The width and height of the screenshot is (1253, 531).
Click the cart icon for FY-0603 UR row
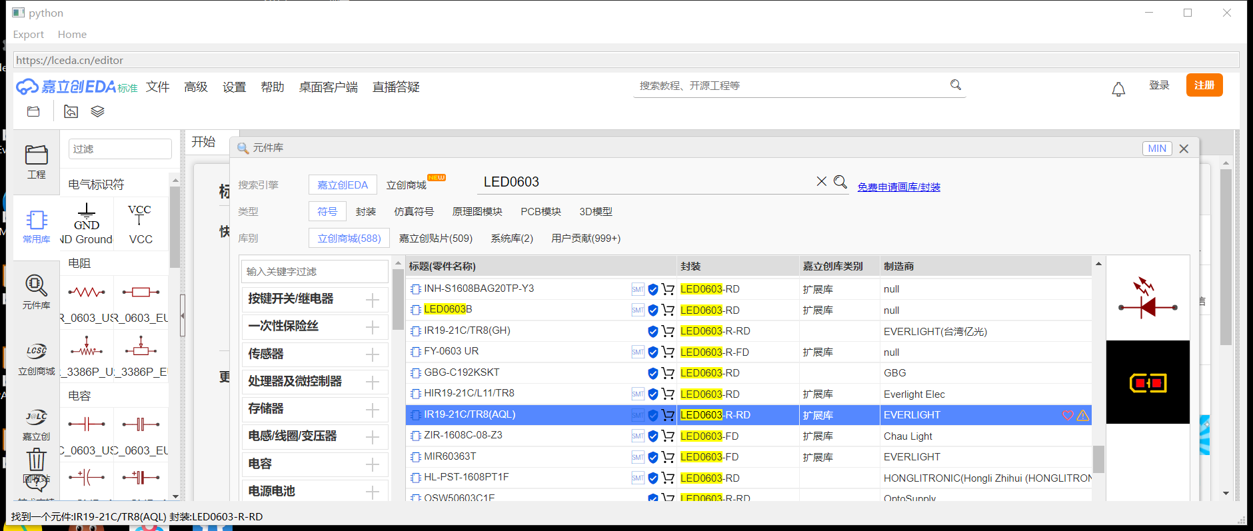pyautogui.click(x=668, y=352)
